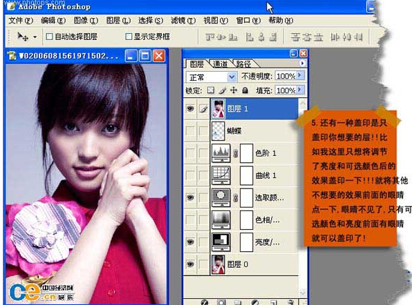Click align vertical centers icon

point(221,37)
